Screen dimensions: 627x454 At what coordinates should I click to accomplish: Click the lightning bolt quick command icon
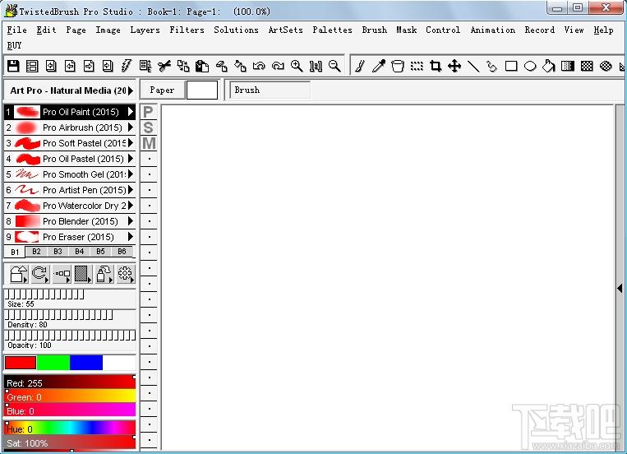point(126,66)
